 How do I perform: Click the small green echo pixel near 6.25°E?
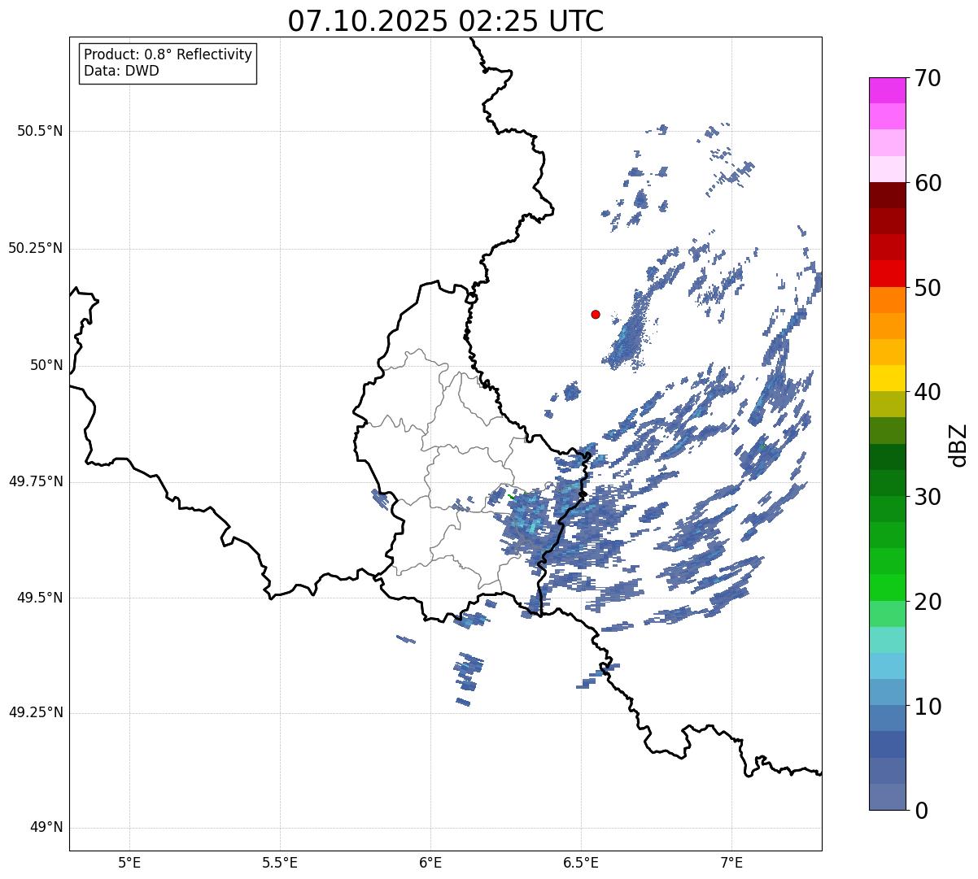tap(511, 496)
